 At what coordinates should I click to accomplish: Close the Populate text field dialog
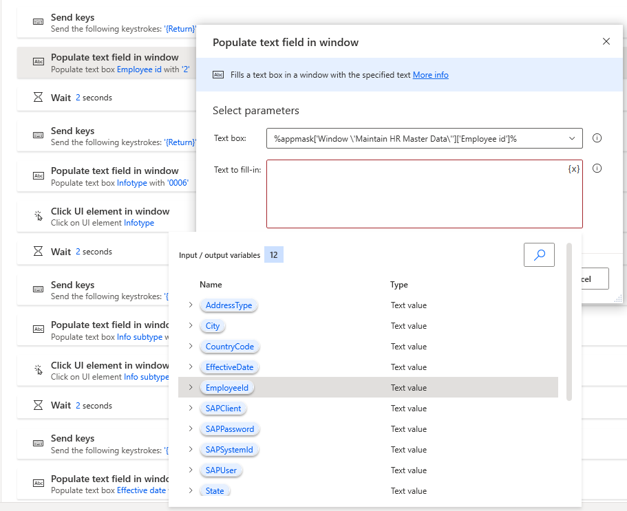coord(606,41)
